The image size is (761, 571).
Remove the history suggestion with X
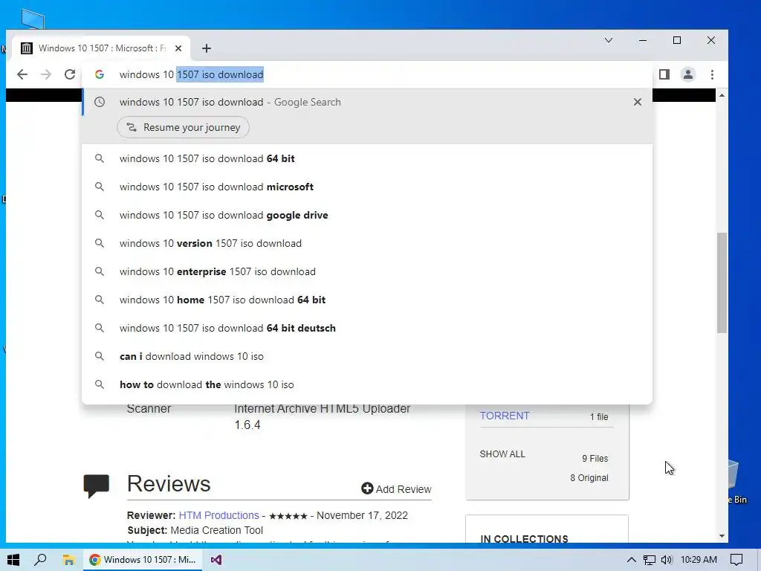(637, 102)
